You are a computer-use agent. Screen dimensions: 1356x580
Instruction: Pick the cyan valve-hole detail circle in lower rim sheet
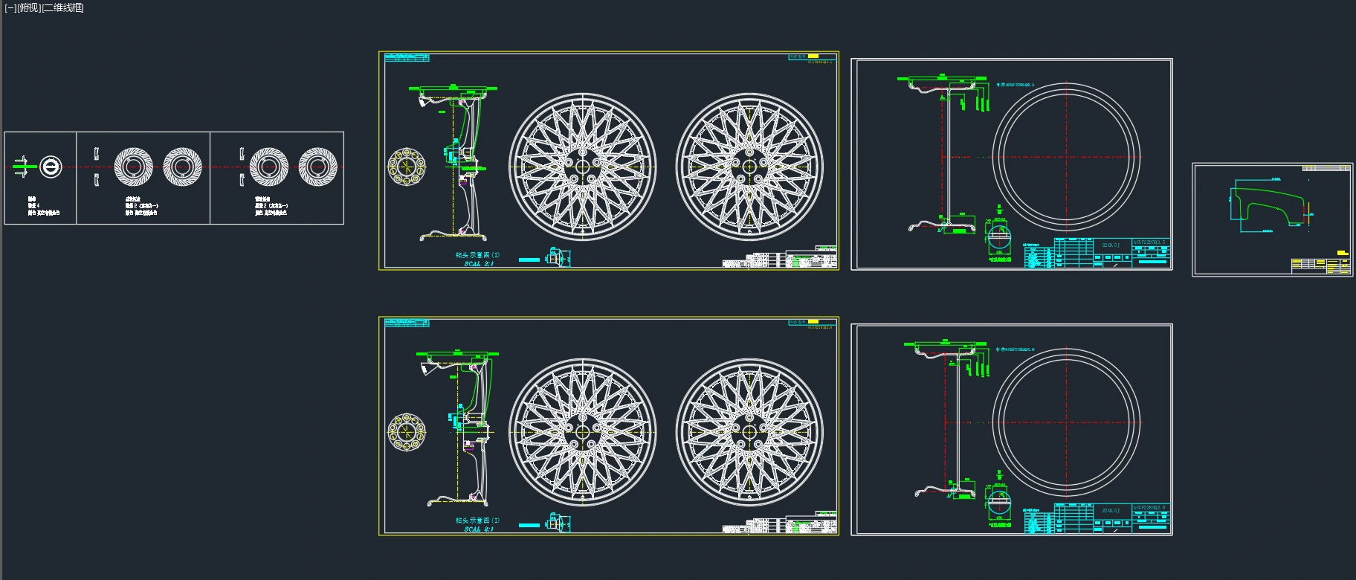tap(999, 502)
